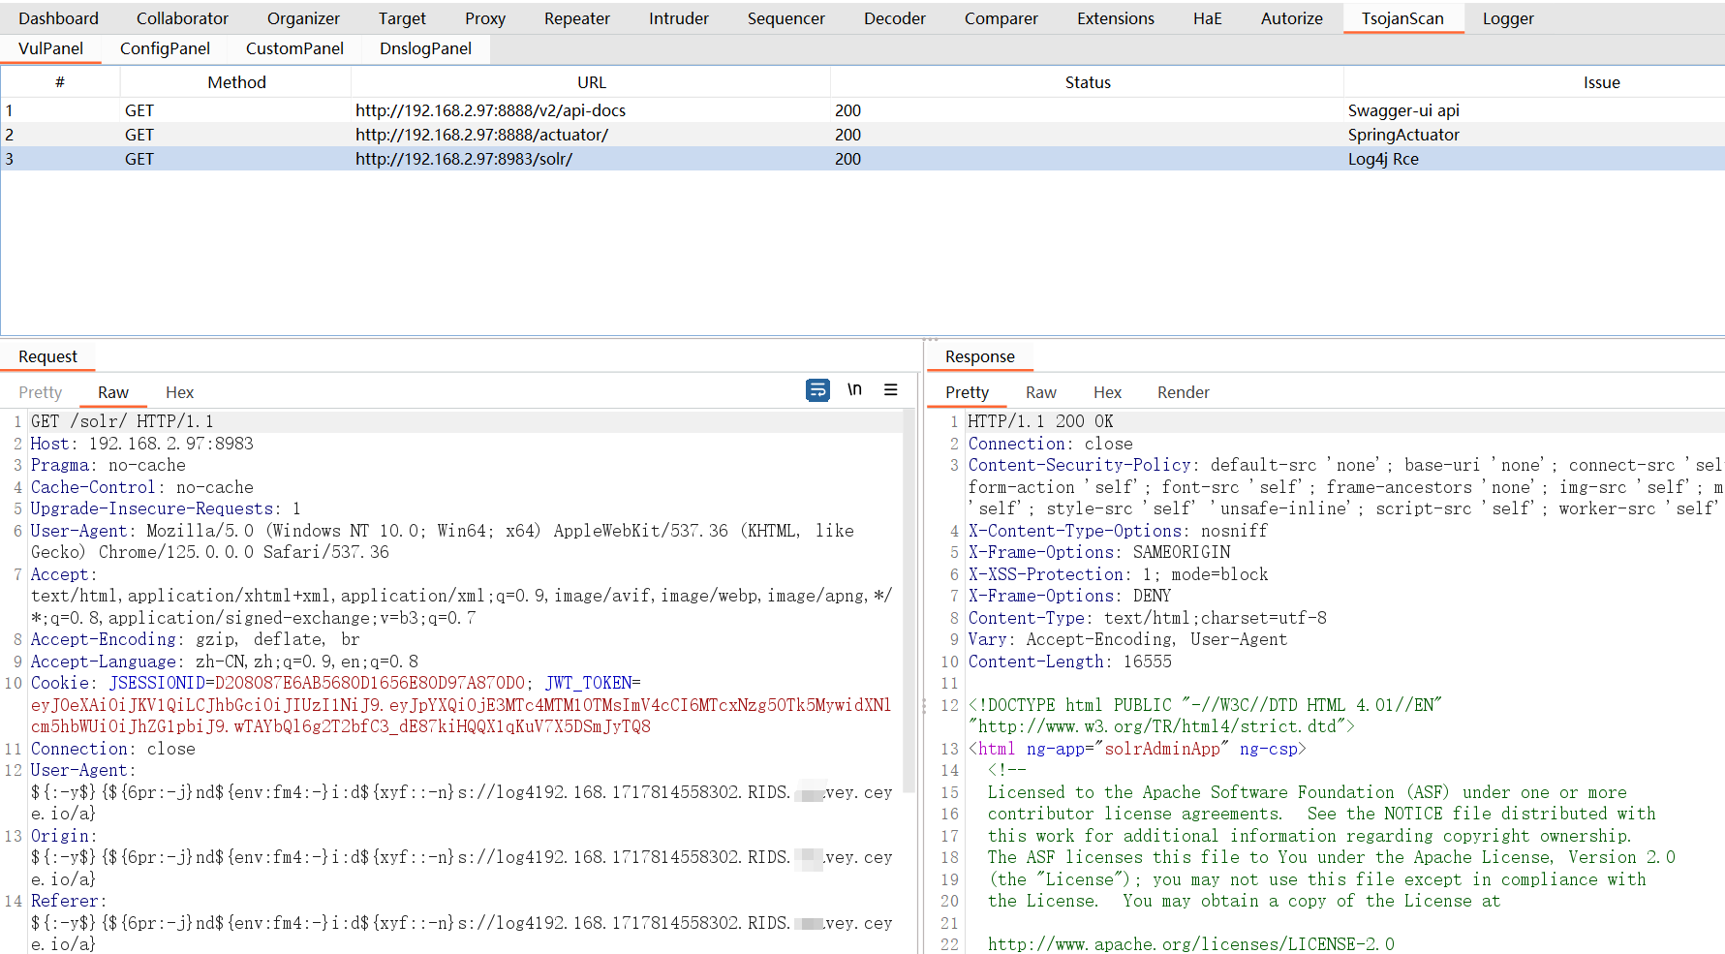
Task: Toggle the show non-printable \n icon
Action: (x=854, y=390)
